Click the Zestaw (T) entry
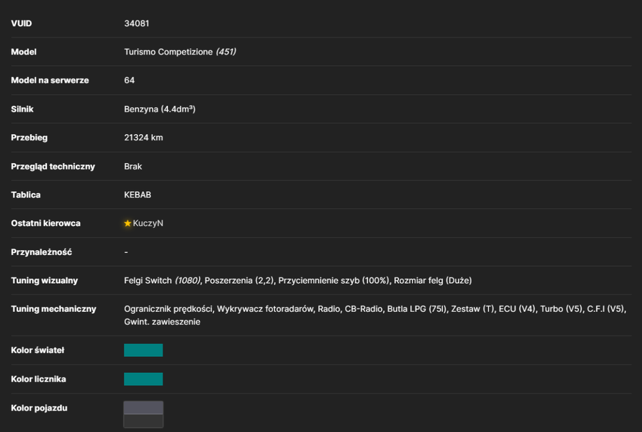 (473, 309)
